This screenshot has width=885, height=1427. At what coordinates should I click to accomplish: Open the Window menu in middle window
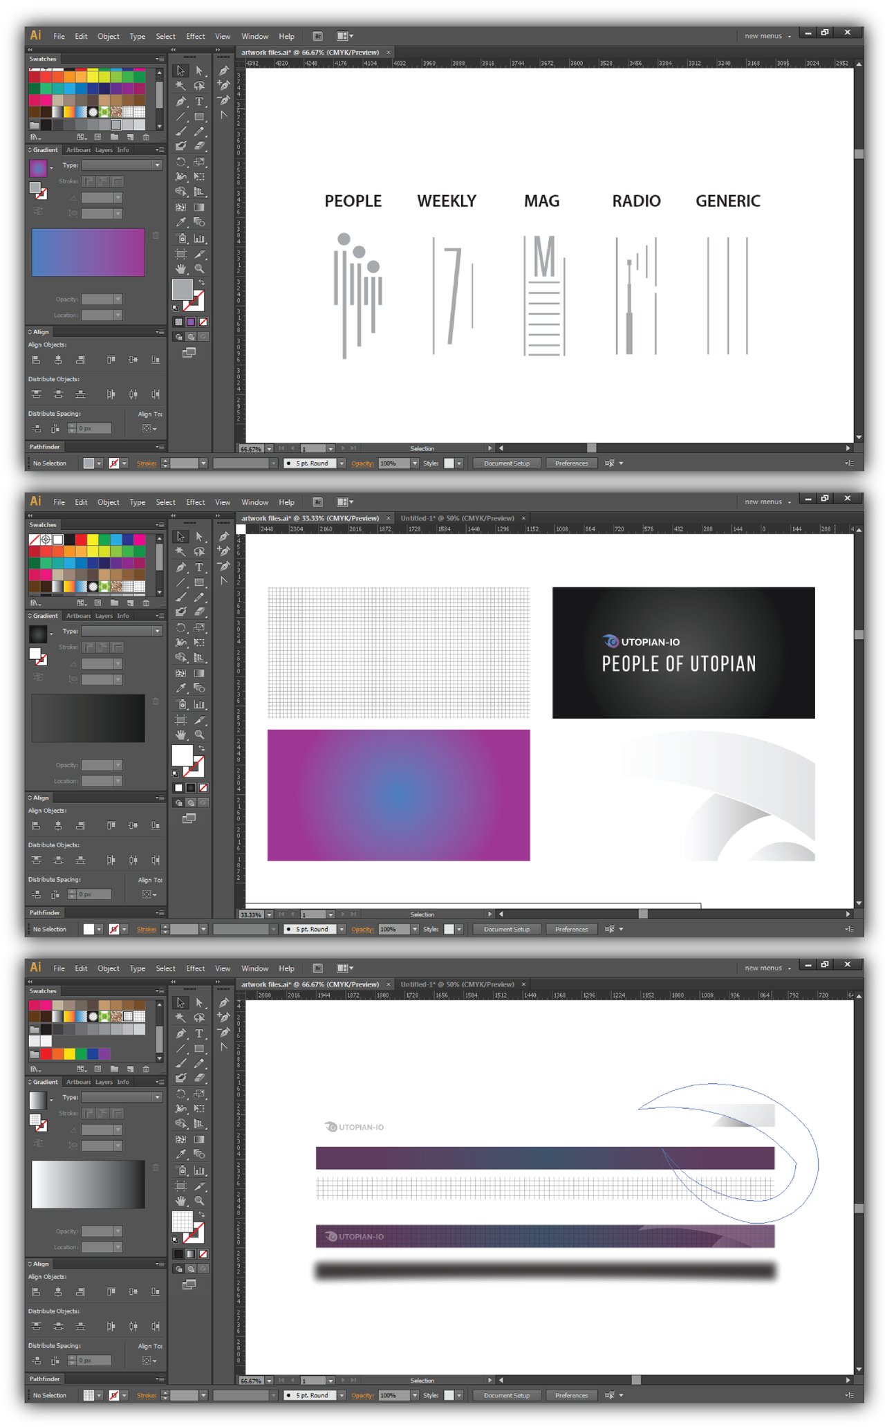254,503
